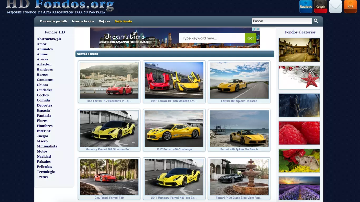Open the email envelope icon
Screen dimensions: 360x202
335,7
